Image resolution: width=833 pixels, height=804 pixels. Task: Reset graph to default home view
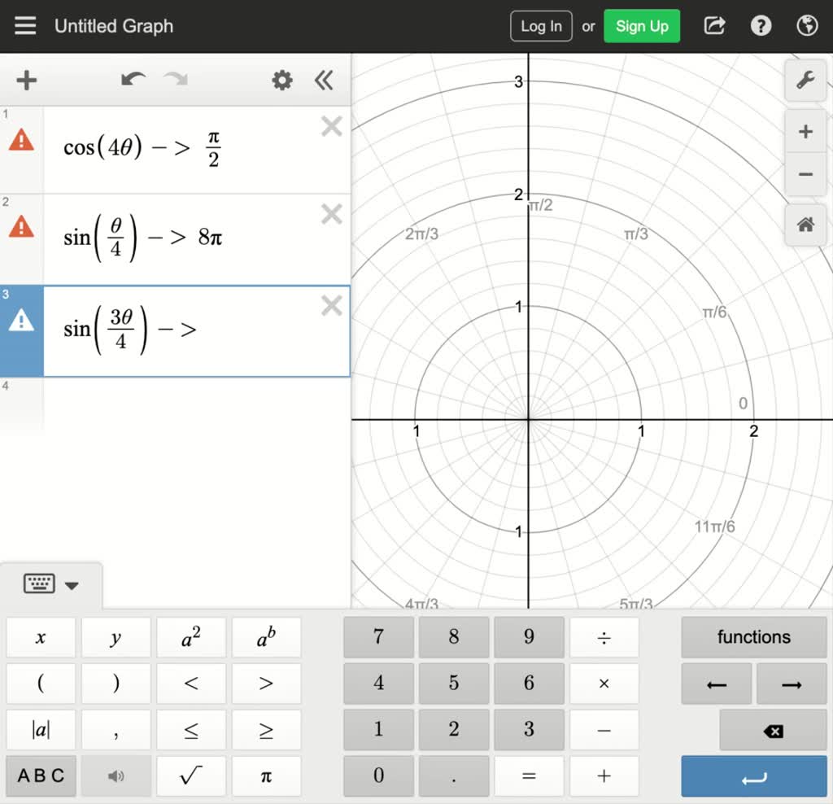(x=805, y=225)
